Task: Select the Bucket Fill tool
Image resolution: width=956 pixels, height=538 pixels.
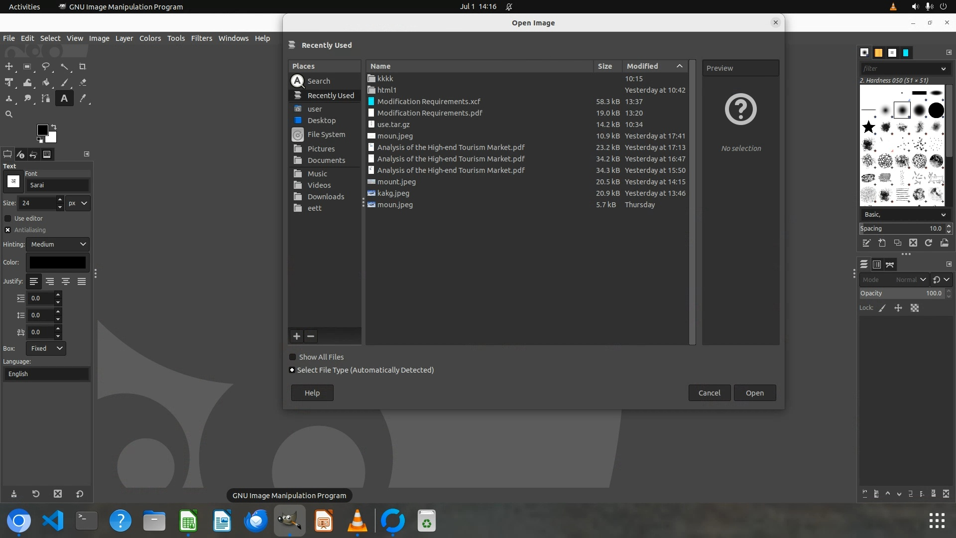Action: [46, 83]
